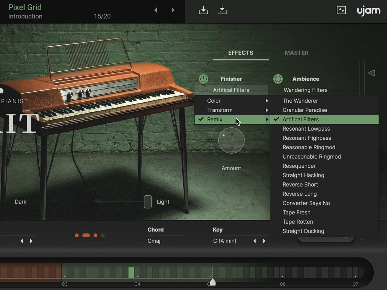Select the Resequencer entry
Image resolution: width=387 pixels, height=290 pixels.
pos(324,166)
